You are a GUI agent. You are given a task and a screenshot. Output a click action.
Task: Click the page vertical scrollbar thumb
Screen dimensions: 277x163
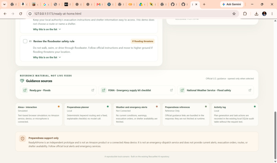click(275, 135)
